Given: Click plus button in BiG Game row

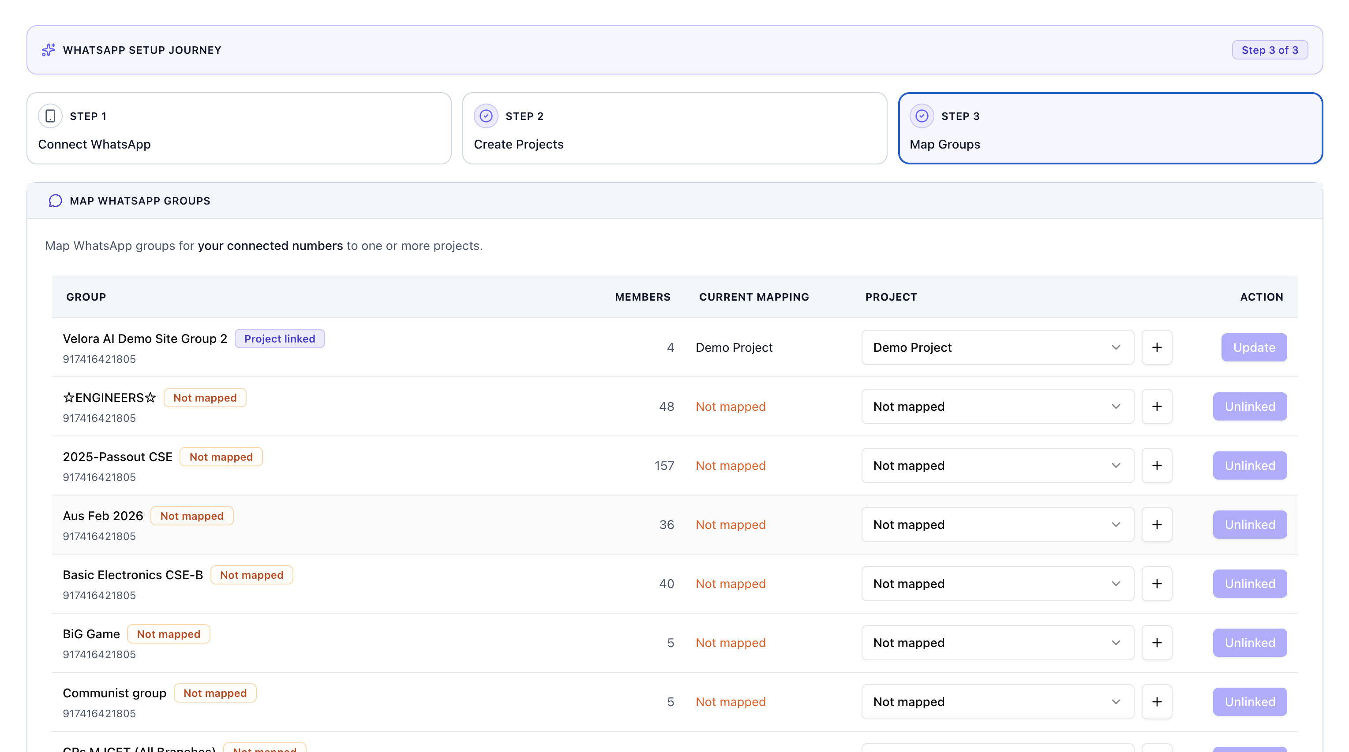Looking at the screenshot, I should coord(1157,643).
